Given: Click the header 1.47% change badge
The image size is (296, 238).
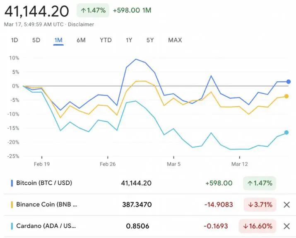Looking at the screenshot, I should click(x=93, y=10).
